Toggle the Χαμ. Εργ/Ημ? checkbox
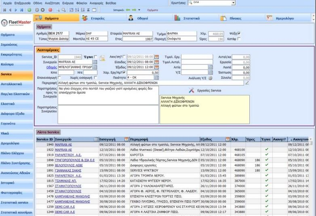Image resolution: width=316 pixels, height=216 pixels. (x=124, y=72)
